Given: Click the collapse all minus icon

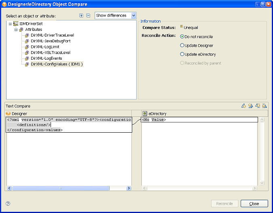Looking at the screenshot, I should (88, 15).
